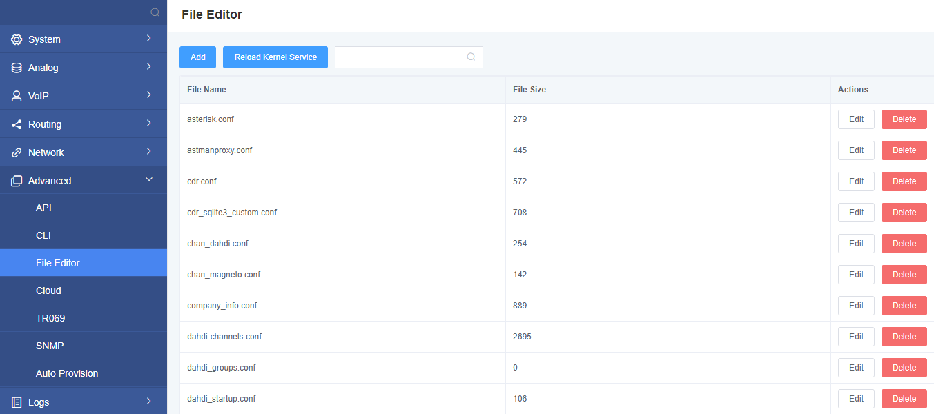The height and width of the screenshot is (414, 934).
Task: Click the Routing share icon
Action: (x=17, y=124)
